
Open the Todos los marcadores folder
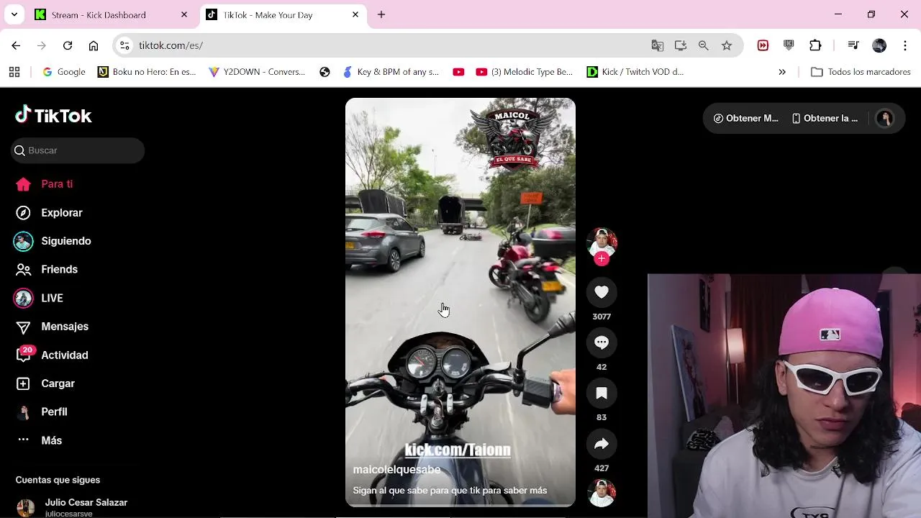click(861, 72)
